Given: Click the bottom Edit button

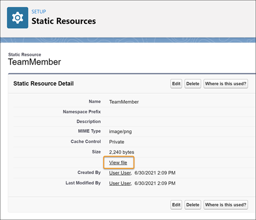Looking at the screenshot, I should click(x=176, y=205).
